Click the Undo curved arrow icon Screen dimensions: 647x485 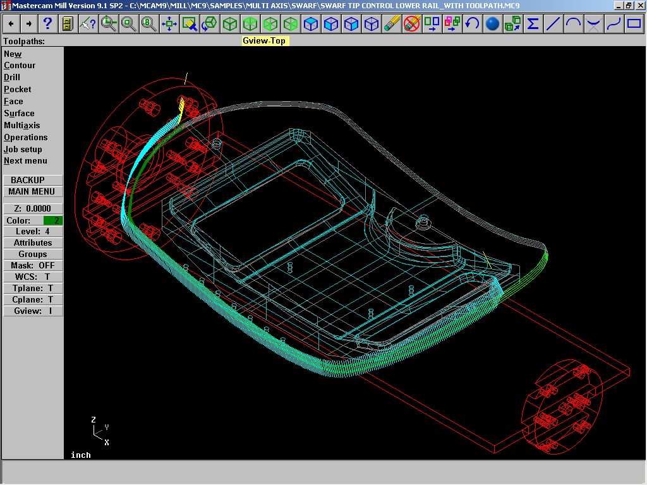(x=472, y=24)
